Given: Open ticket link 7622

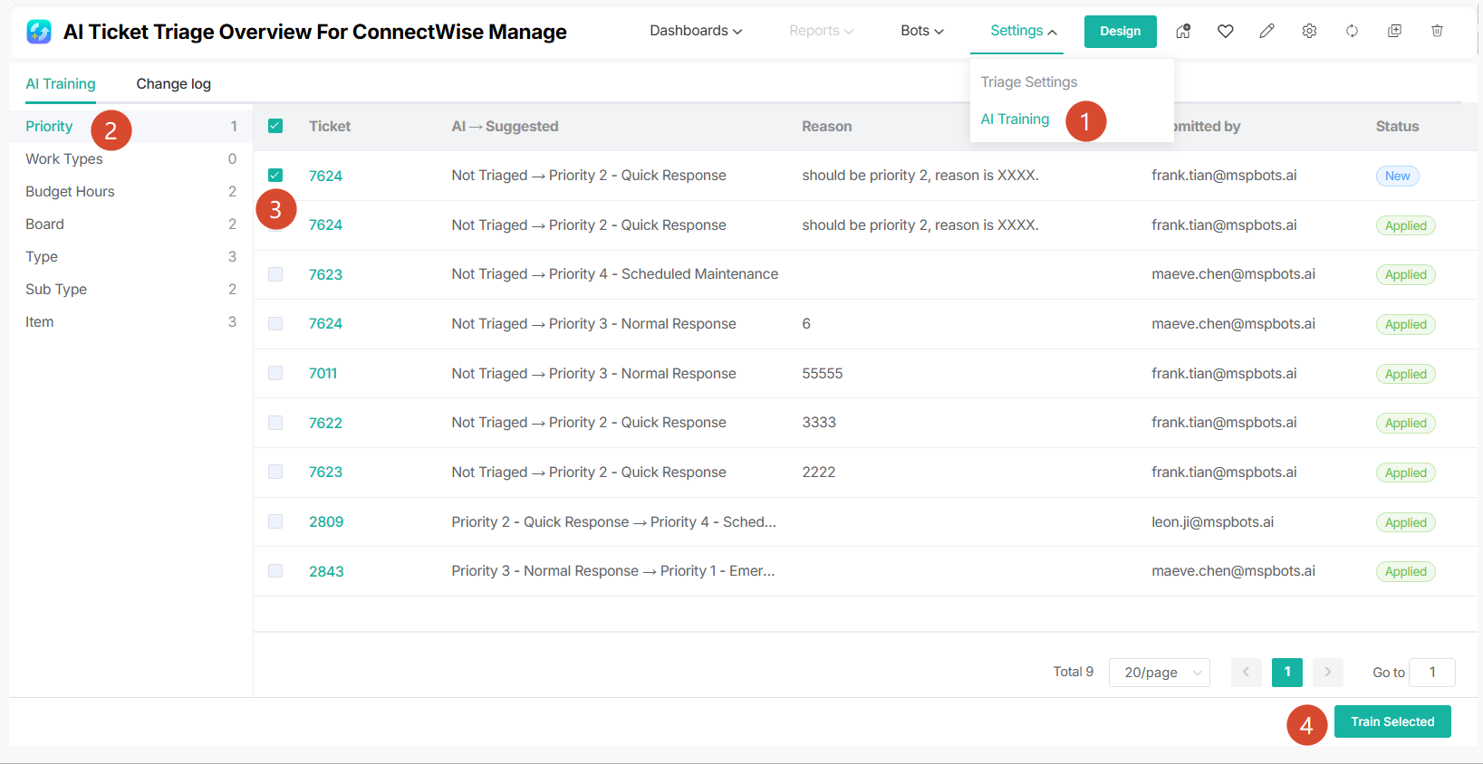Looking at the screenshot, I should [x=325, y=423].
